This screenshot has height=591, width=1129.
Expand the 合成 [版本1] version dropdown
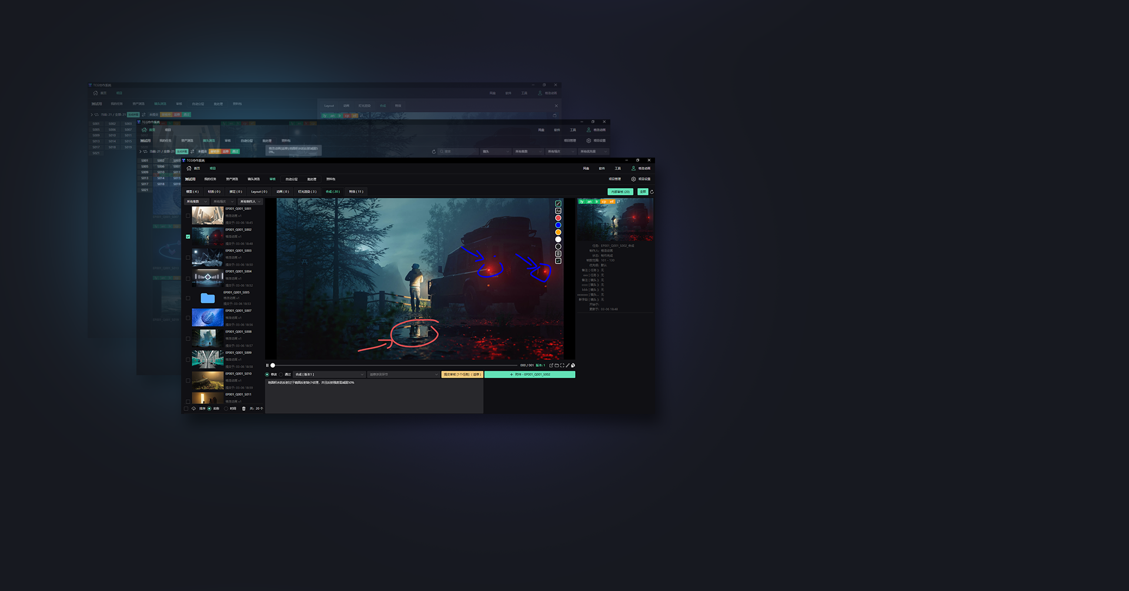[x=329, y=375]
